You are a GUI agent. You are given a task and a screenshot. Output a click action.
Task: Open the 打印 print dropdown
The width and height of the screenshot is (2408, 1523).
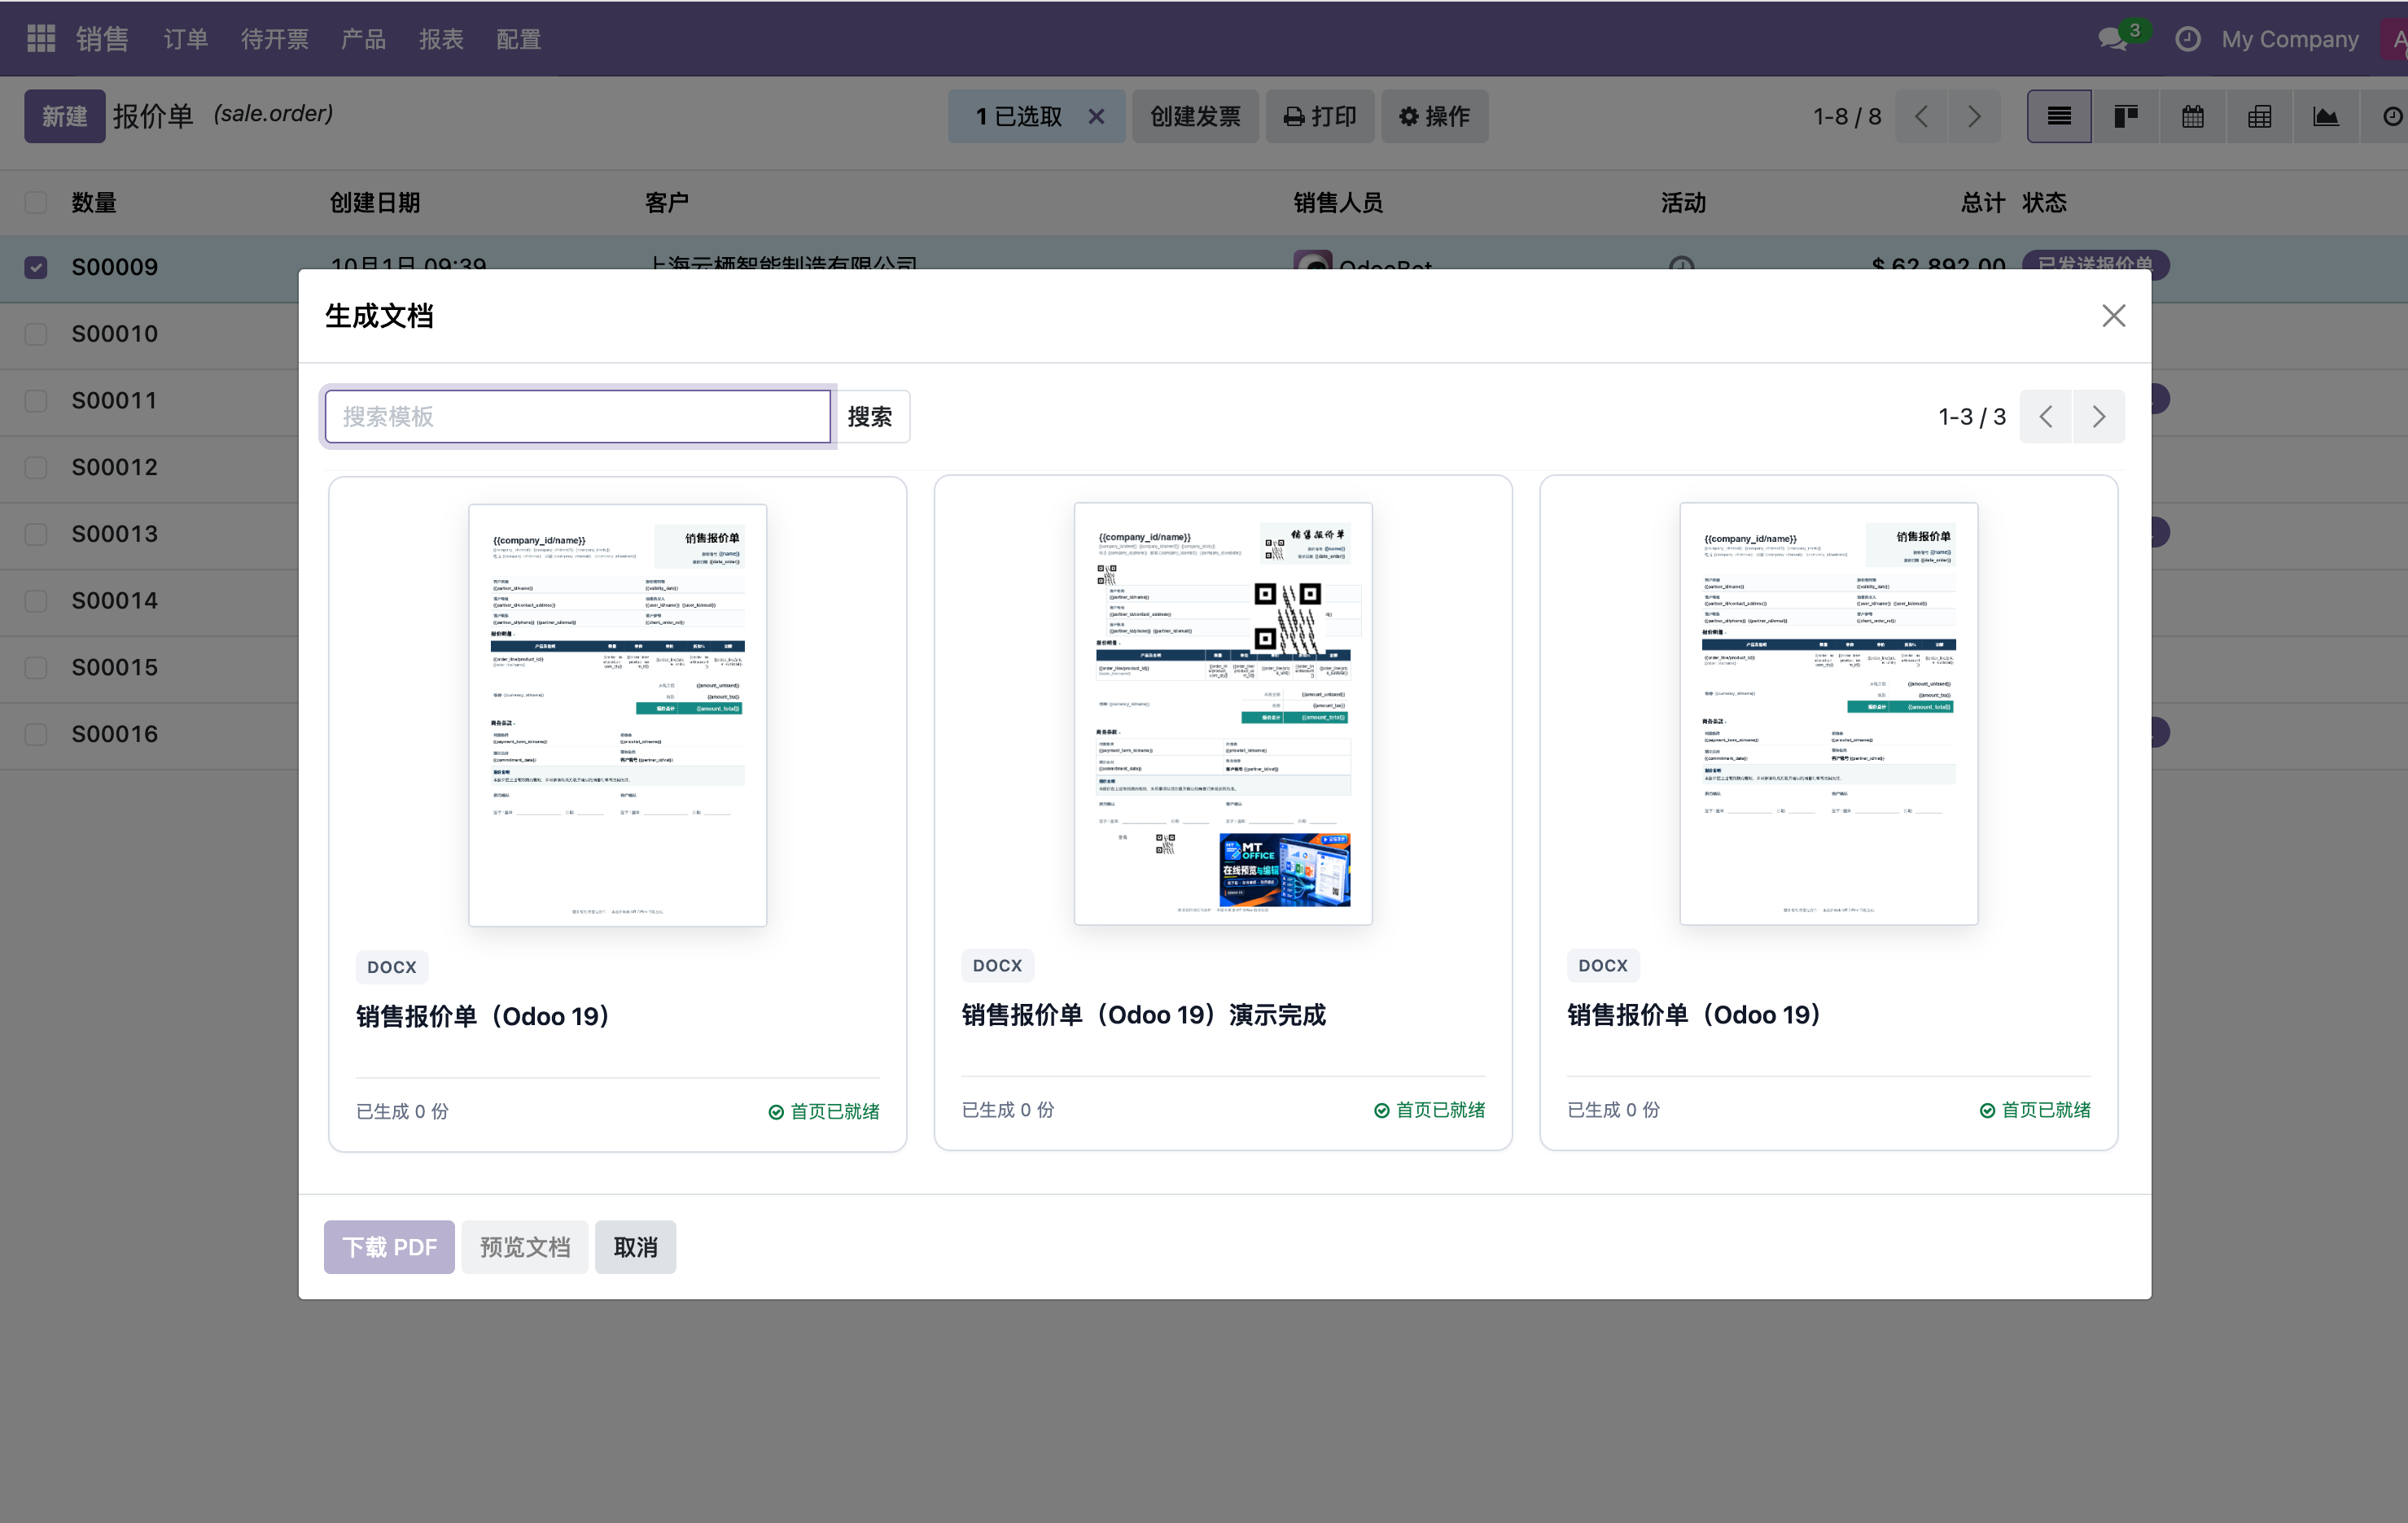[1319, 117]
